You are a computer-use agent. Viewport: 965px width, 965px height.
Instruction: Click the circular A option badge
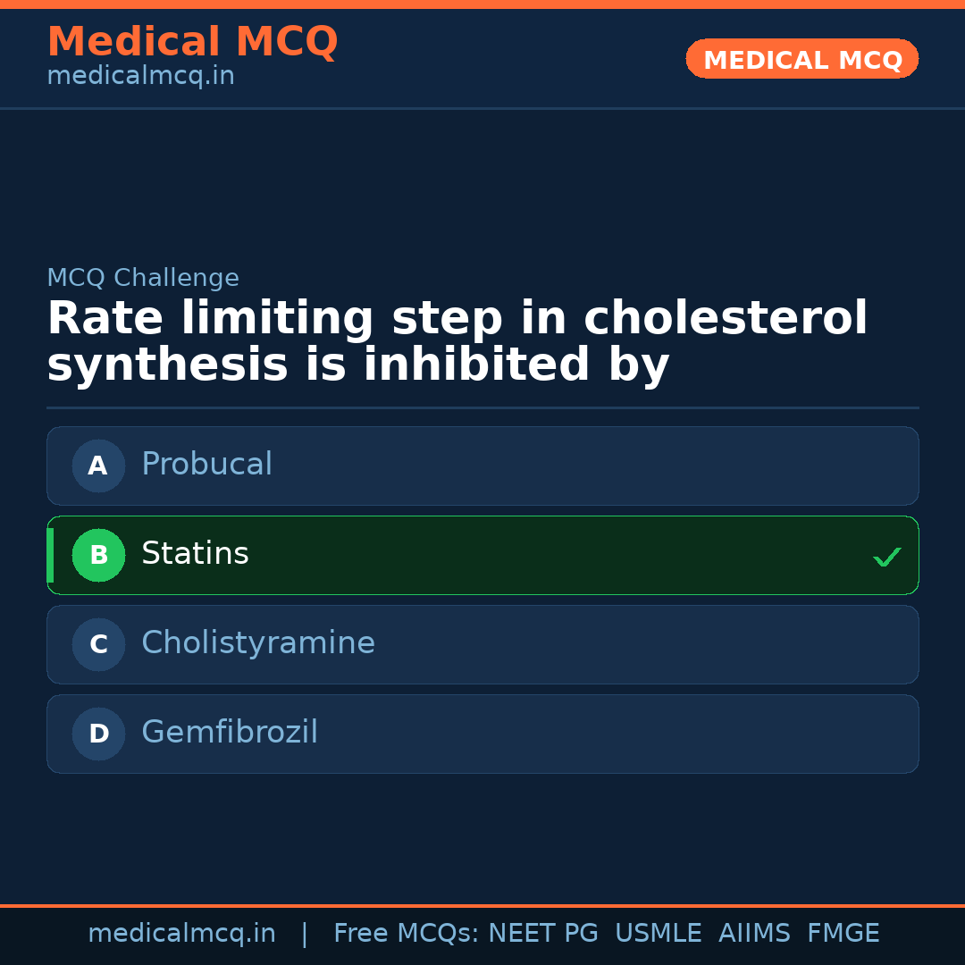[x=98, y=466]
